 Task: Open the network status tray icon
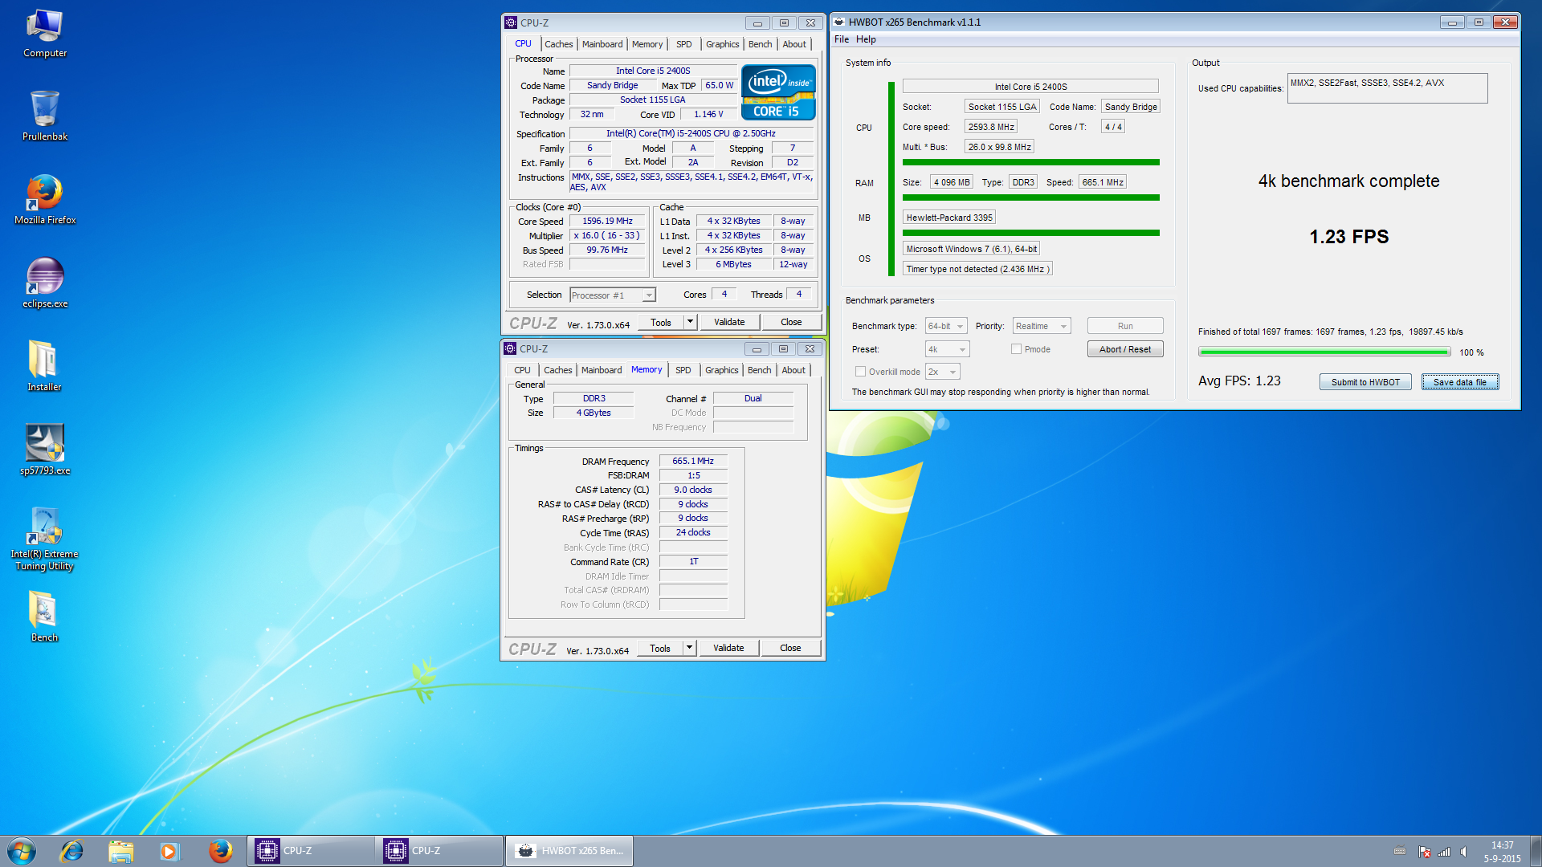[1444, 851]
